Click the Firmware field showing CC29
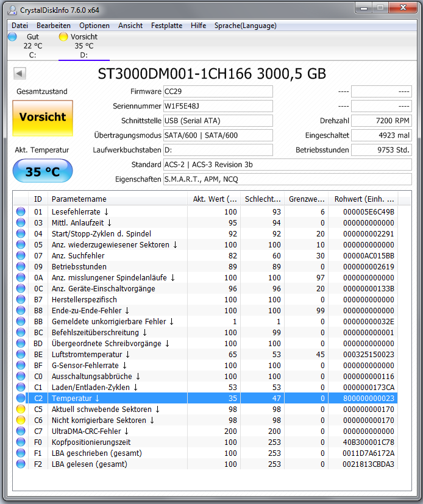423x504 pixels. click(218, 91)
